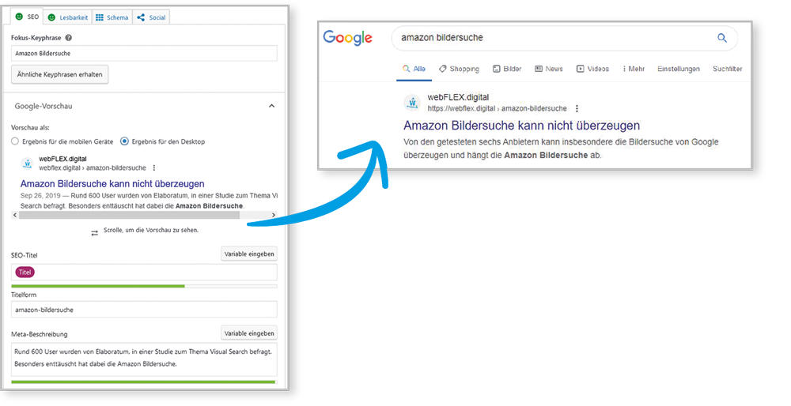Viewport: 791px width, 406px height.
Task: Select Ergebnis für den Desktop radio
Action: click(x=124, y=141)
